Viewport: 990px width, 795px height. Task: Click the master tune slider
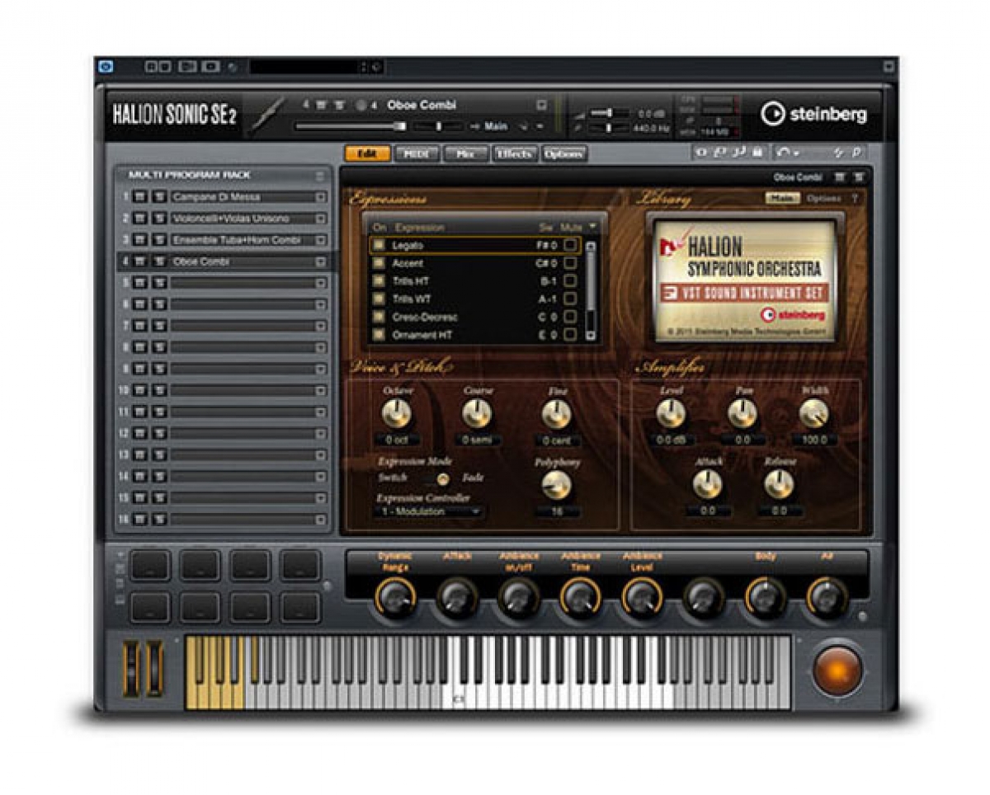coord(610,128)
